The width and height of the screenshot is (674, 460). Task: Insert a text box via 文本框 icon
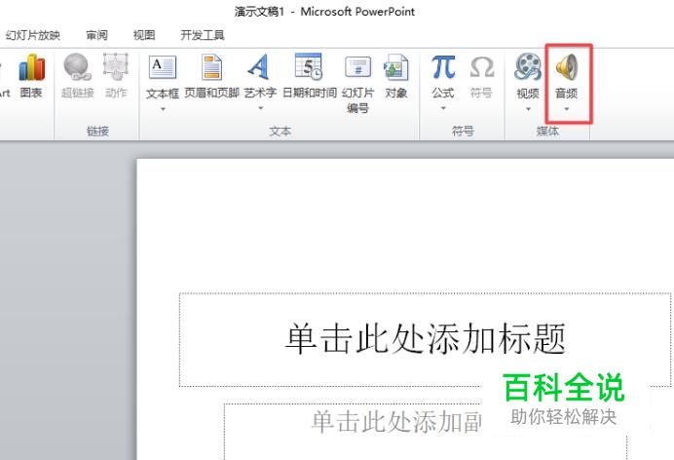pyautogui.click(x=163, y=67)
